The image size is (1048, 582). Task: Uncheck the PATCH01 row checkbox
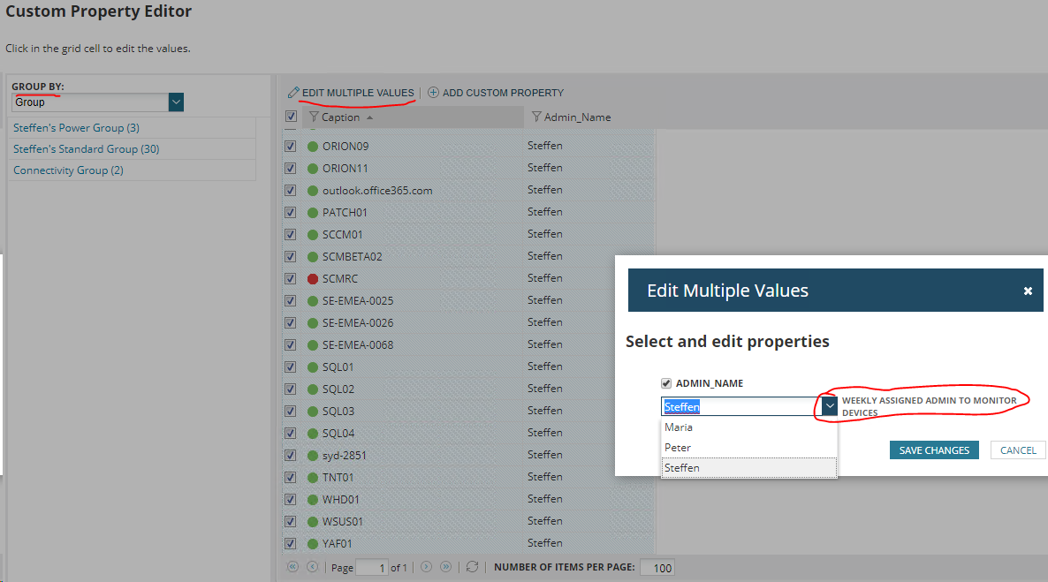pos(290,213)
